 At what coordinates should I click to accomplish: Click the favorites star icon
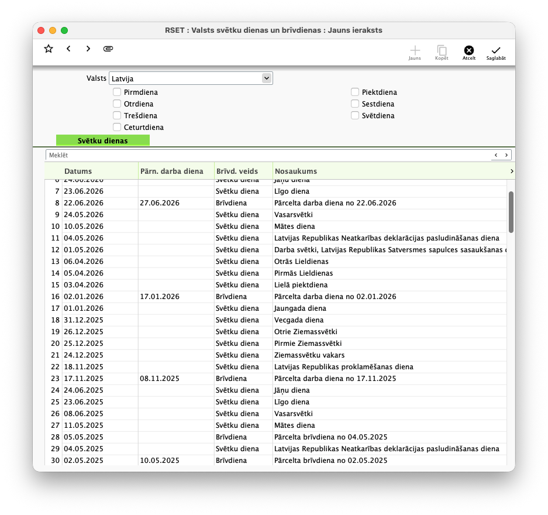coord(49,49)
